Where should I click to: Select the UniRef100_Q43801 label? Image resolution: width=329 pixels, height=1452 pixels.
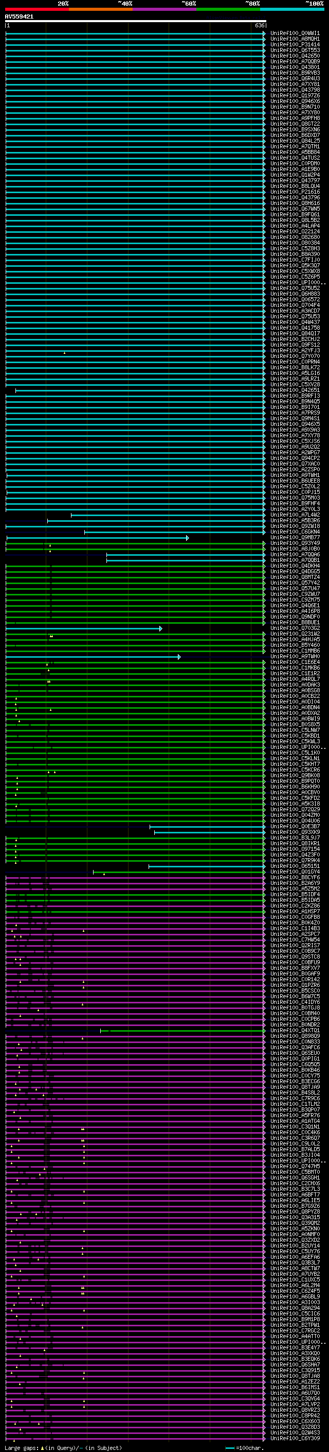295,67
